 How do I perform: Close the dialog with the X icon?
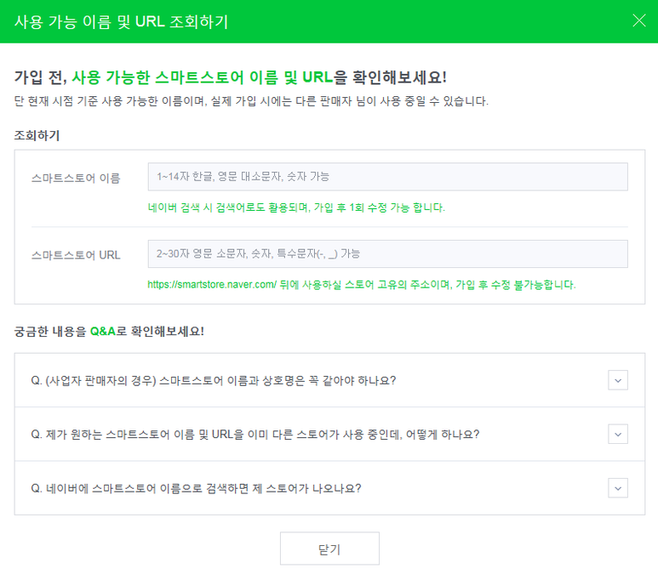tap(638, 20)
